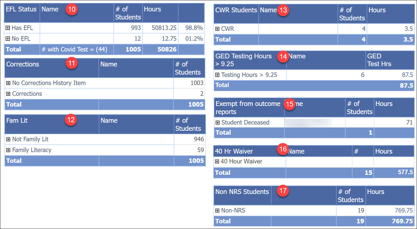This screenshot has width=417, height=229.
Task: Expand the No EFL row
Action: coord(8,38)
